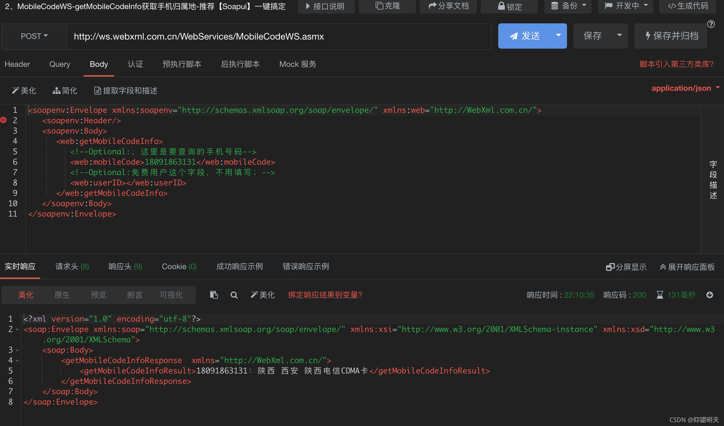The width and height of the screenshot is (724, 426).
Task: Click 提取字段和描述 extract fields
Action: point(126,91)
